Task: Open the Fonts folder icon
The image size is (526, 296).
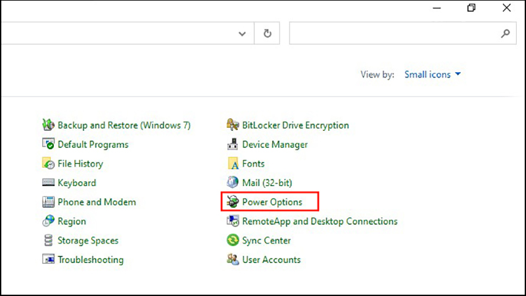Action: [233, 163]
